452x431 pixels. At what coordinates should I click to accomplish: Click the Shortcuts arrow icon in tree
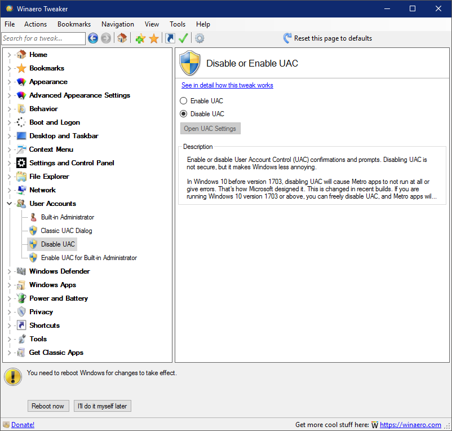21,326
